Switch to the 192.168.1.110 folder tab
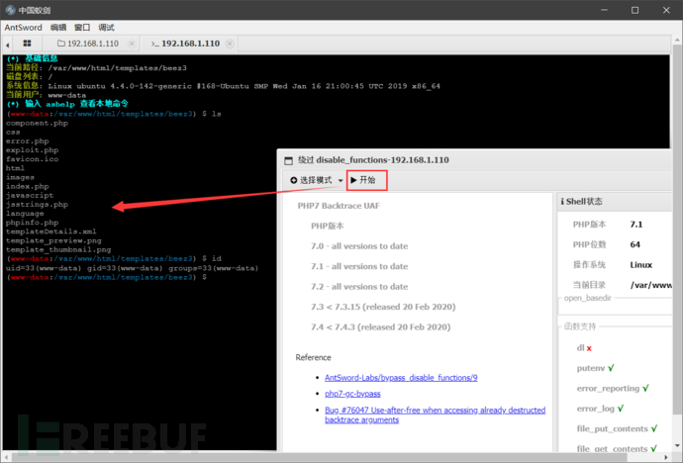 pos(88,44)
